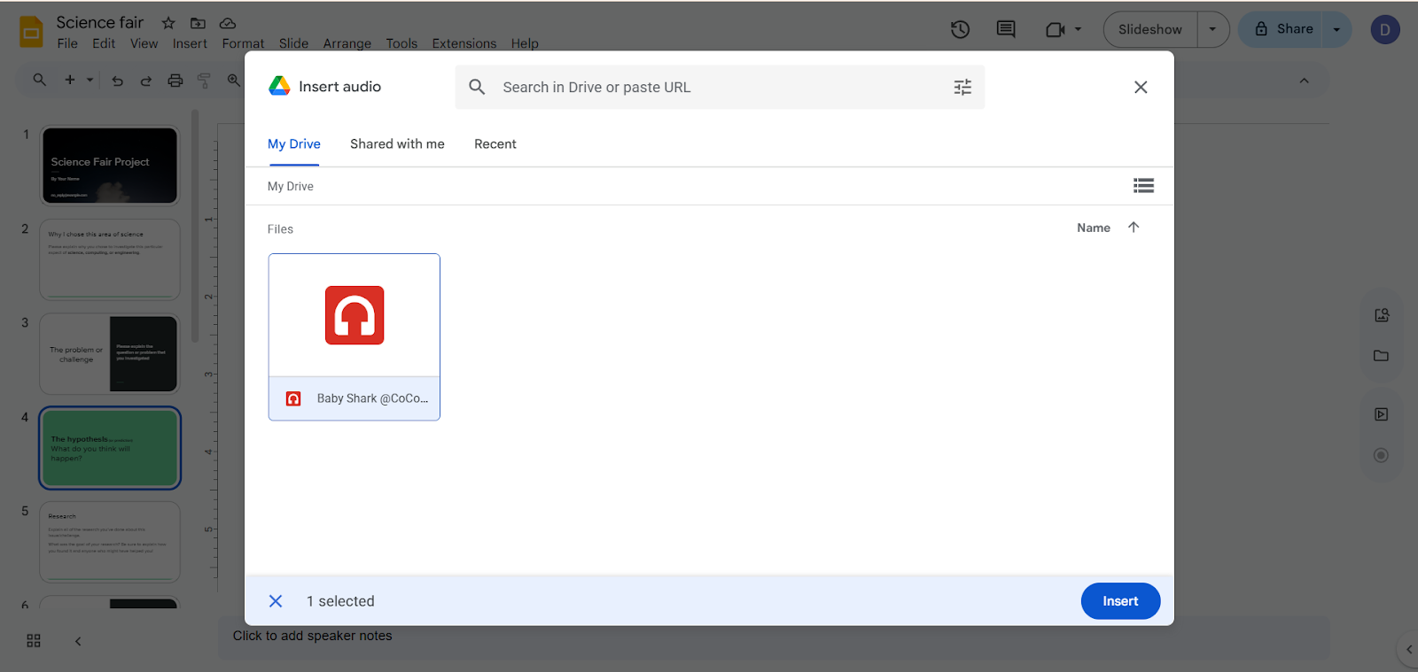Star the Science fair presentation

168,23
